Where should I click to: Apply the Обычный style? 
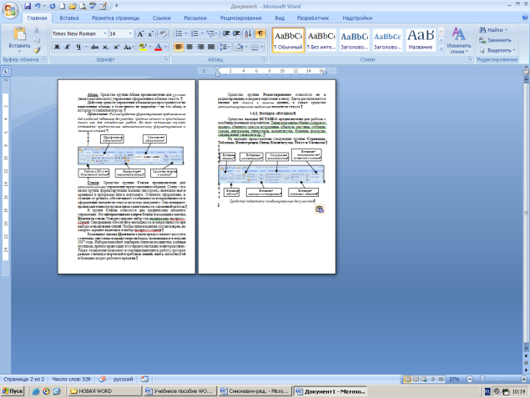pos(288,40)
